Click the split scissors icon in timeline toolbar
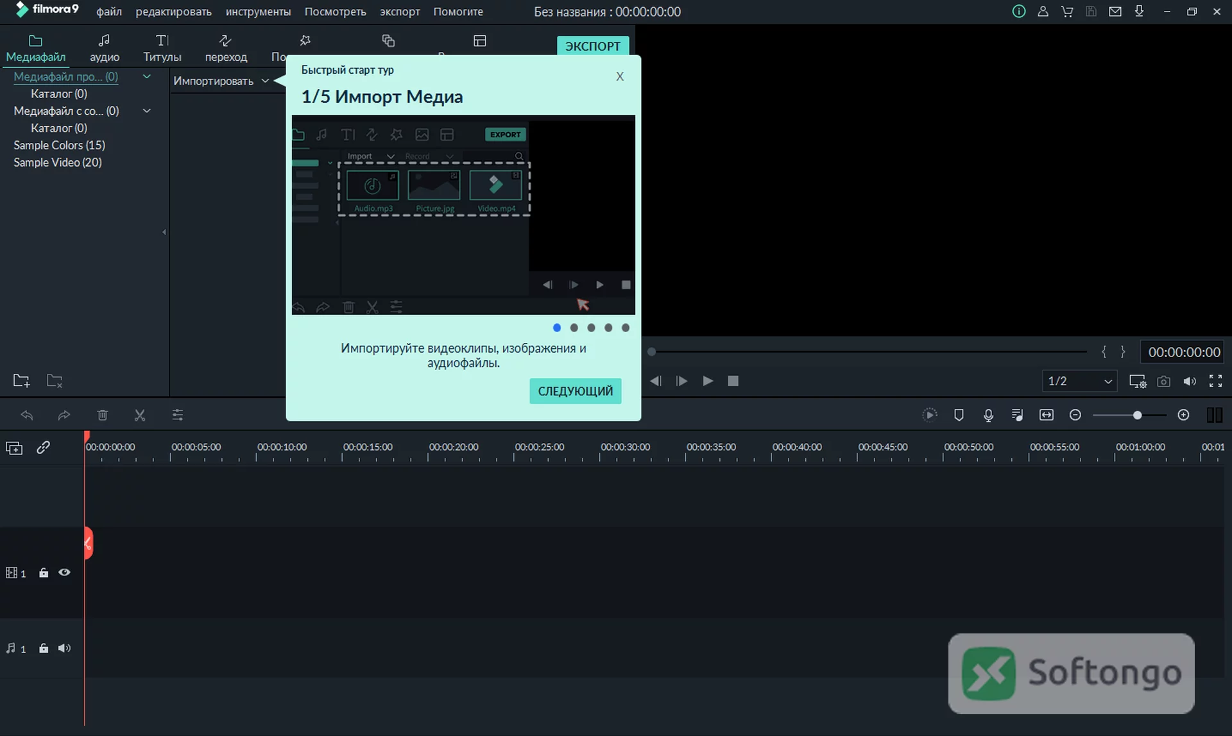 point(140,415)
